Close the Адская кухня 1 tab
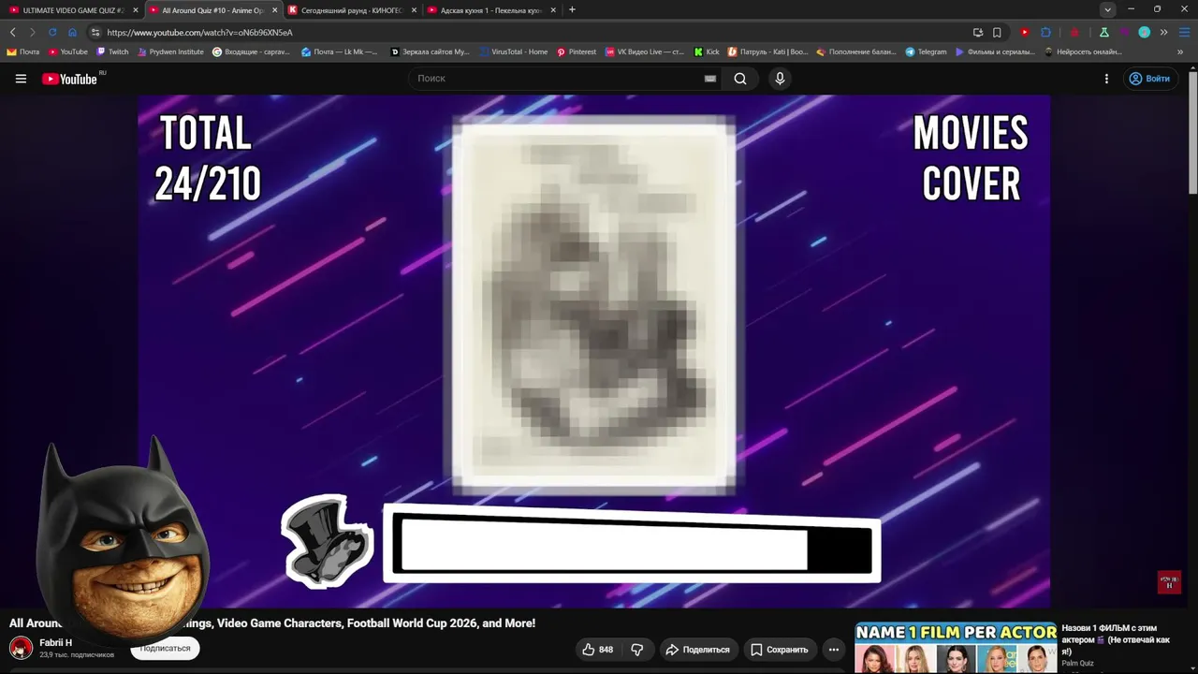 pos(553,10)
